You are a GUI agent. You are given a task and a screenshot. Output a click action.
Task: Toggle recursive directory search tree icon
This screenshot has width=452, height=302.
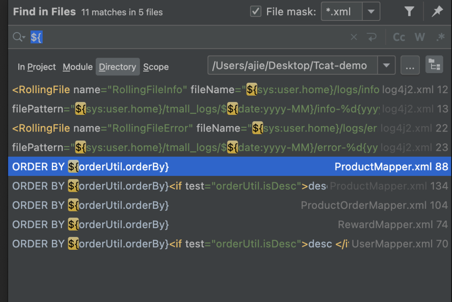(x=434, y=65)
